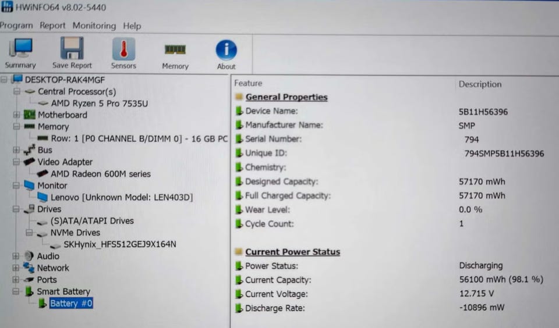Click Power Status Discharging value
This screenshot has width=559, height=328.
point(480,266)
